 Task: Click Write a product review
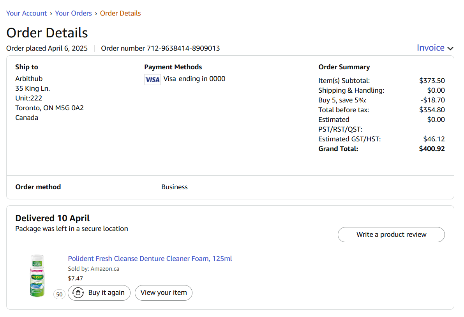391,234
